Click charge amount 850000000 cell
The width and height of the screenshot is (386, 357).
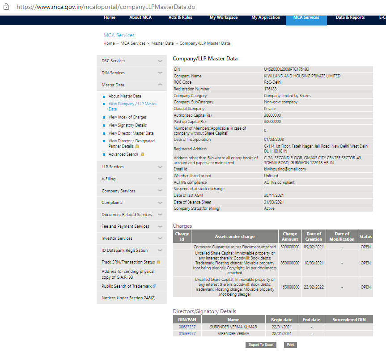(290, 263)
